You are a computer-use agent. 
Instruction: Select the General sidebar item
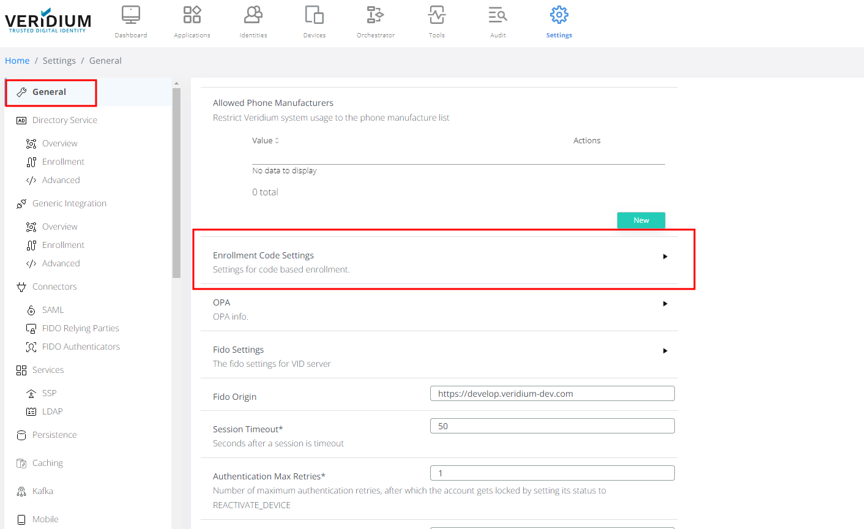[49, 92]
